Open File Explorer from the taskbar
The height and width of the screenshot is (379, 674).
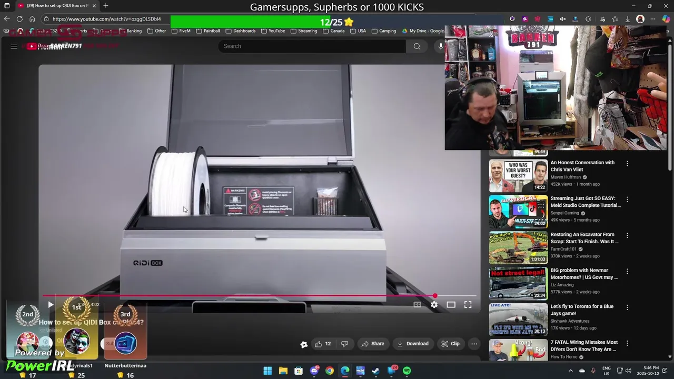[283, 371]
